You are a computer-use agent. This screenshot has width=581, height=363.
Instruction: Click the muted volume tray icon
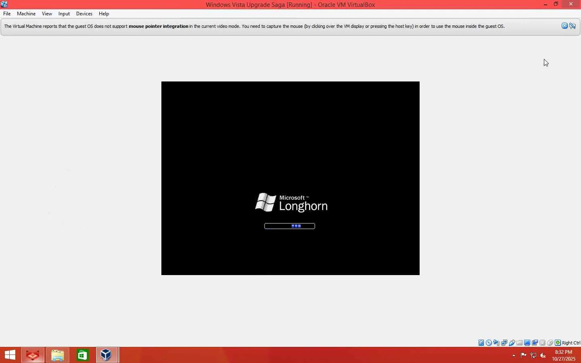click(543, 355)
